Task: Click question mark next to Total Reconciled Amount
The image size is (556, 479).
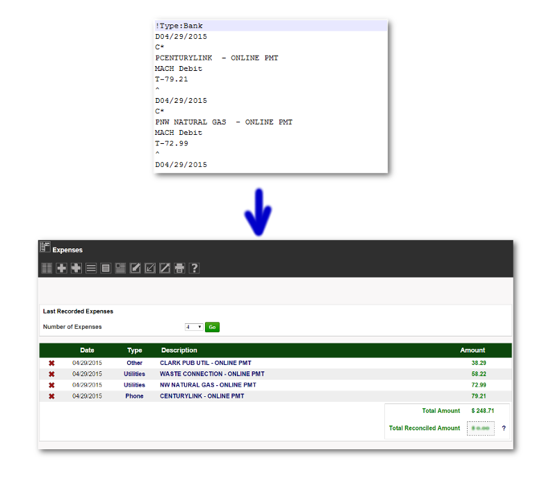Action: click(503, 428)
